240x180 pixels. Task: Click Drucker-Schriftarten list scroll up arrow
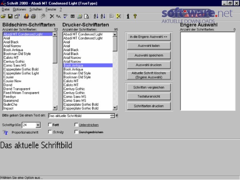pos(115,35)
